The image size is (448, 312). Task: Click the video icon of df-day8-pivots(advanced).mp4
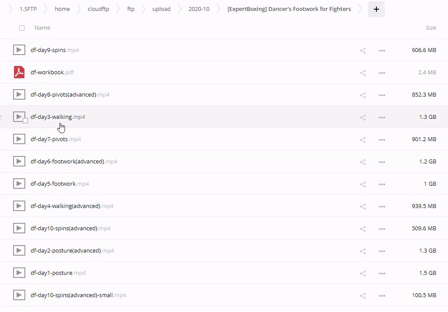click(x=19, y=94)
